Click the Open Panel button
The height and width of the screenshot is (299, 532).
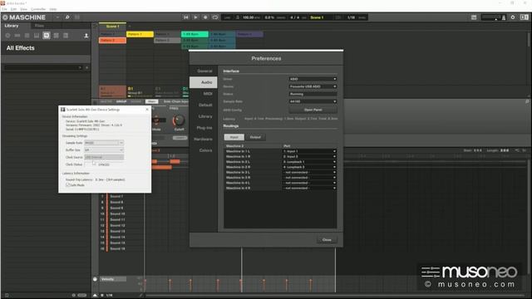(313, 110)
